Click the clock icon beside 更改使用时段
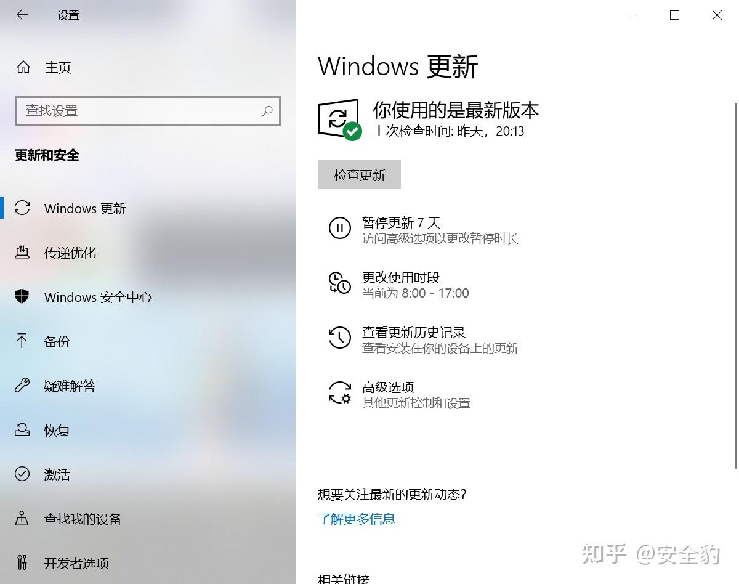The image size is (739, 584). [339, 283]
